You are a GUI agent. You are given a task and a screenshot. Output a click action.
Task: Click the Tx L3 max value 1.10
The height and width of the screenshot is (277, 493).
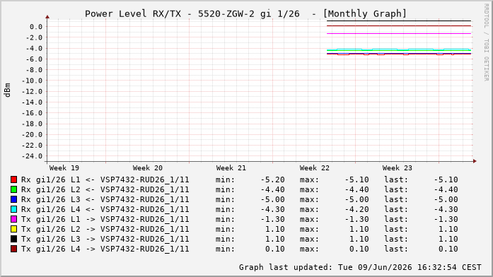[359, 240]
